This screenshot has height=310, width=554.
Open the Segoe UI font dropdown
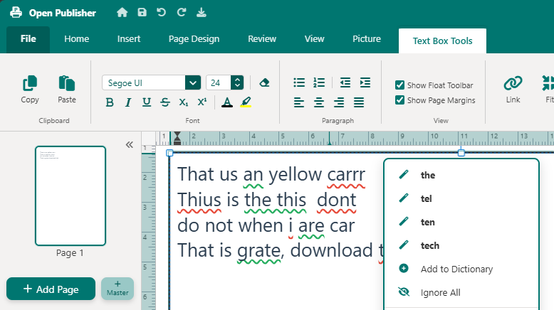193,83
